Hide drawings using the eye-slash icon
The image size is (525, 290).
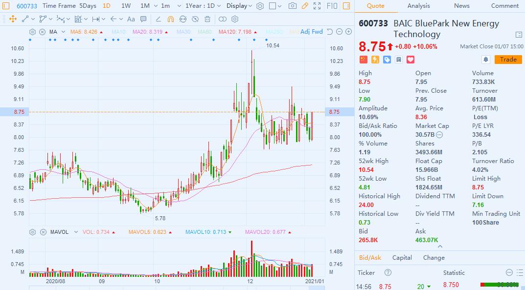point(195,19)
